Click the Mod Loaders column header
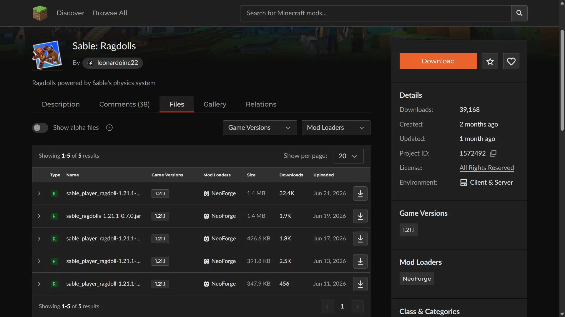Screen dimensions: 565x317 217,175
